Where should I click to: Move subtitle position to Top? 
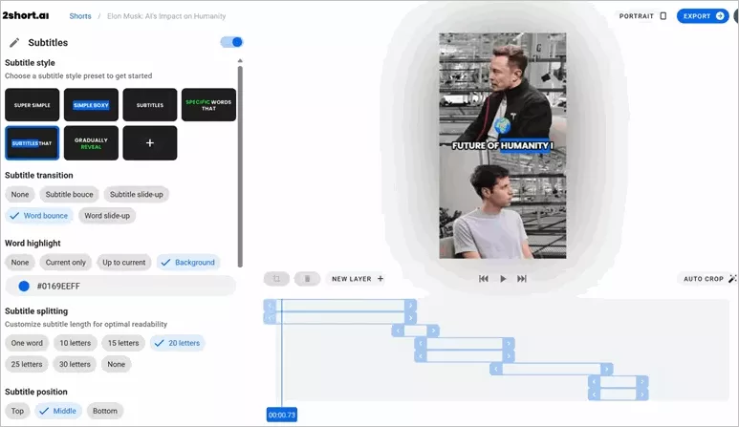tap(17, 411)
